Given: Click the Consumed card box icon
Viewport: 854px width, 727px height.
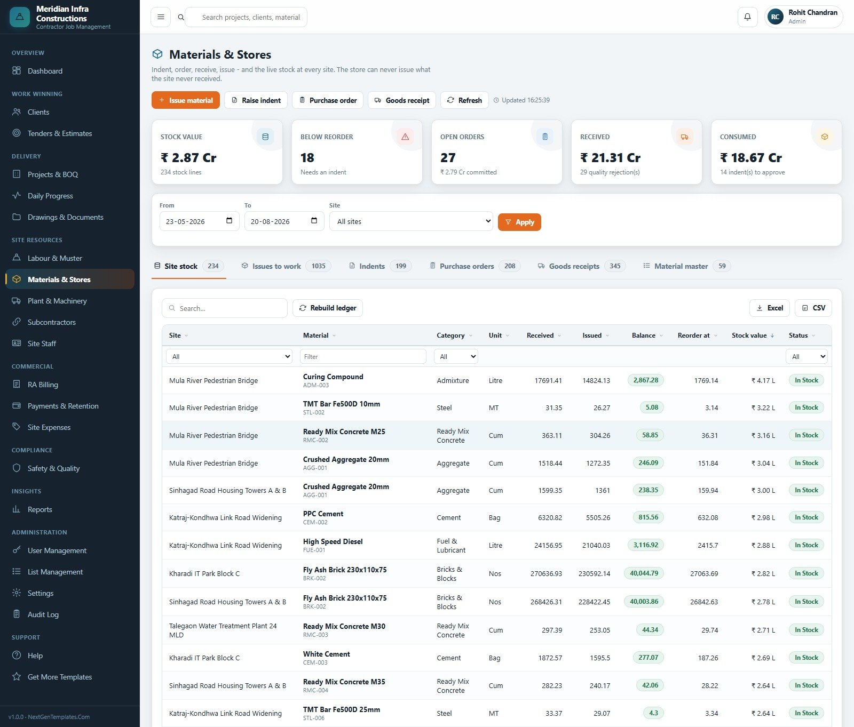Looking at the screenshot, I should 825,137.
